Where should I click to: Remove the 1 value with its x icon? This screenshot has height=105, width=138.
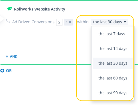(x=70, y=22)
